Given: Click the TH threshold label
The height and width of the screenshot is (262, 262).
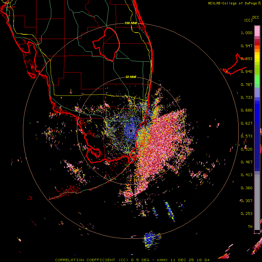Looking at the screenshot, I should 250,227.
